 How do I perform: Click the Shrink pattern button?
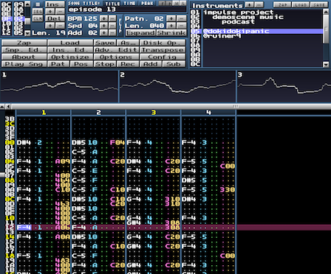pos(171,32)
